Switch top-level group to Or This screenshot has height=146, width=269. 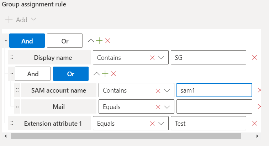[65, 41]
